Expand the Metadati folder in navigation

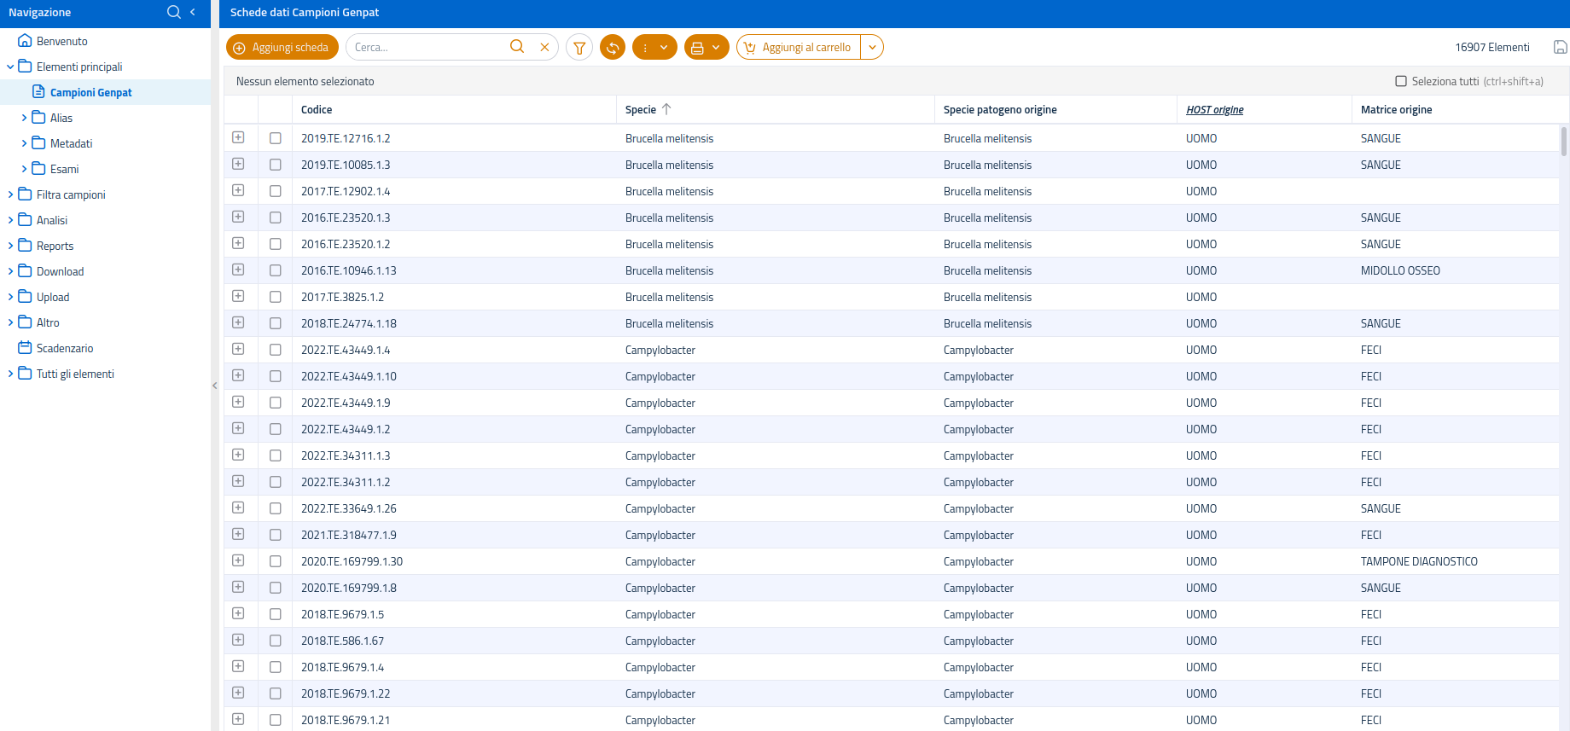pyautogui.click(x=24, y=143)
